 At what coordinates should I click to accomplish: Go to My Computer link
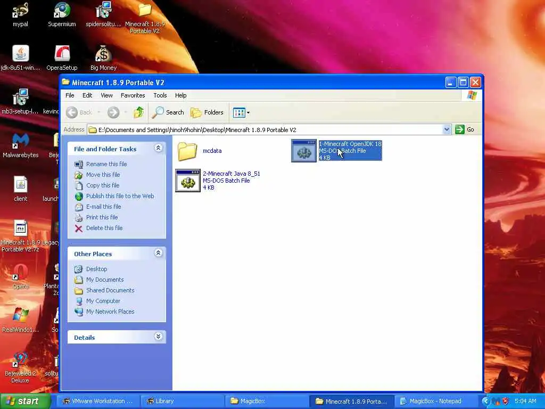click(103, 301)
